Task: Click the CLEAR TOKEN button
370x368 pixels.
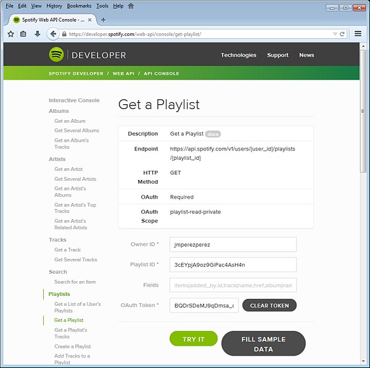Action: pyautogui.click(x=269, y=306)
